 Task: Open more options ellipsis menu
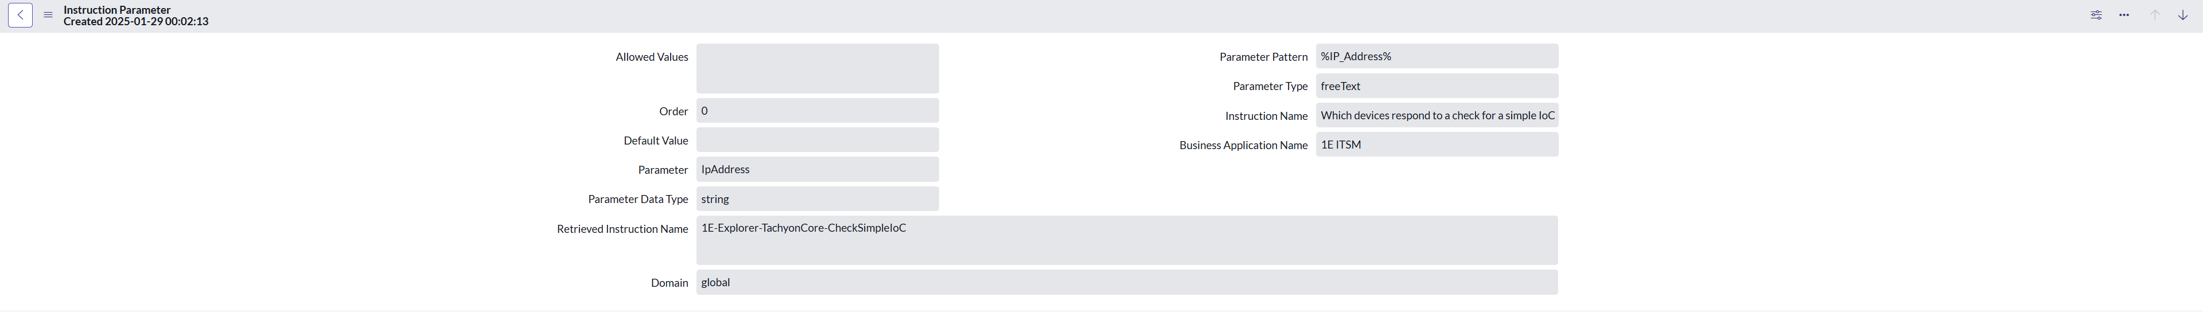2124,15
